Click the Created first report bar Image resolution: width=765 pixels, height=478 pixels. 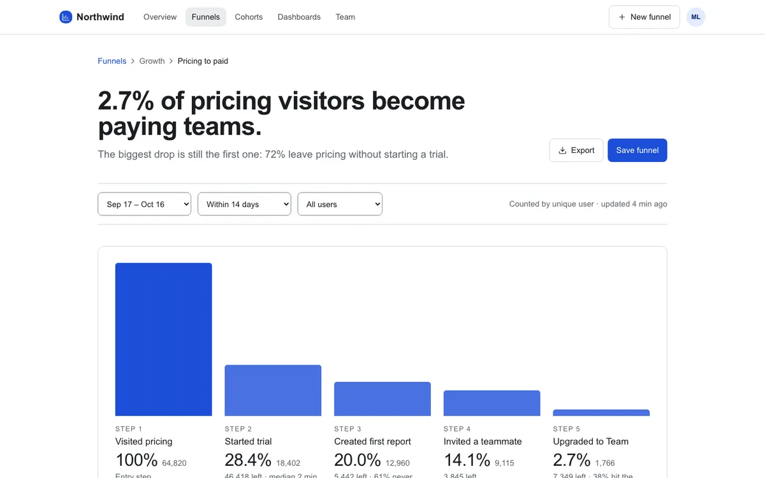[x=382, y=399]
